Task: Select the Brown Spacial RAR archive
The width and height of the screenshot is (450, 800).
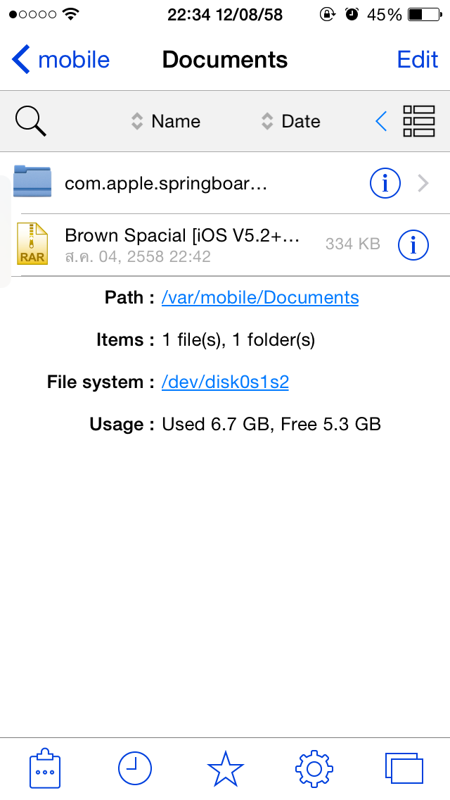Action: (183, 244)
